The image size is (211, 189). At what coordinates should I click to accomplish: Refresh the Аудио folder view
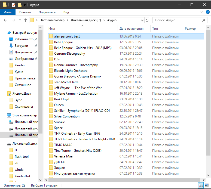[x=147, y=20]
